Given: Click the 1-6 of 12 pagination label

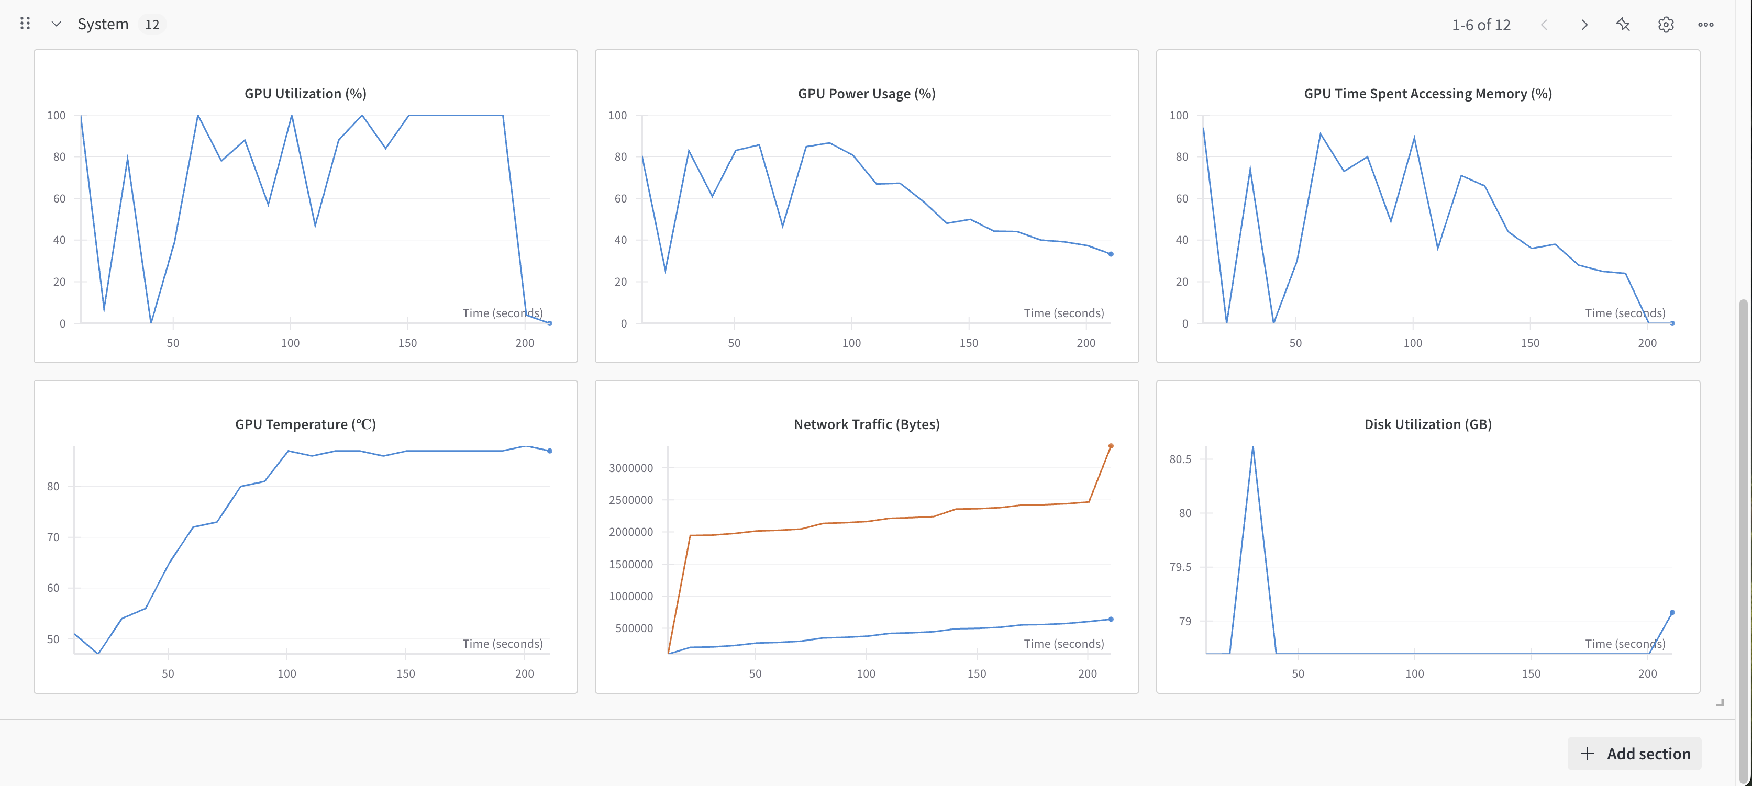Looking at the screenshot, I should point(1481,25).
